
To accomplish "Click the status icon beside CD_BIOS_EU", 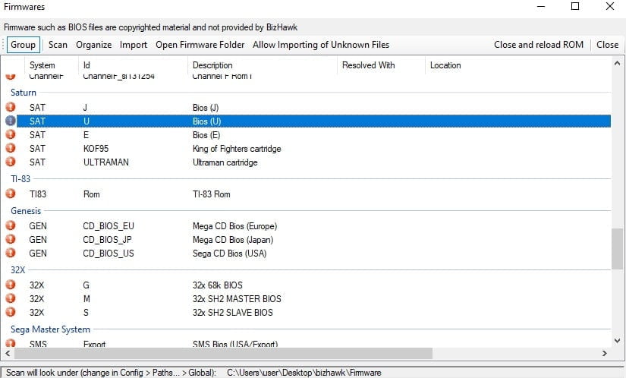I will pos(11,225).
